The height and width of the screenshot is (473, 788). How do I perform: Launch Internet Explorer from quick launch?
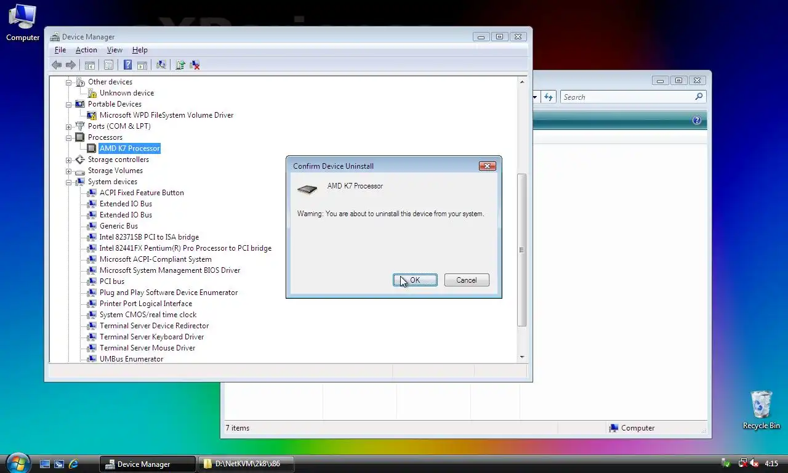click(x=74, y=464)
